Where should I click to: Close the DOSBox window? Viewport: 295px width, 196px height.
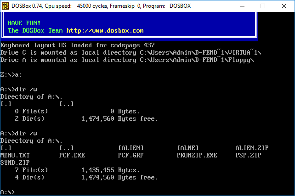click(x=284, y=6)
